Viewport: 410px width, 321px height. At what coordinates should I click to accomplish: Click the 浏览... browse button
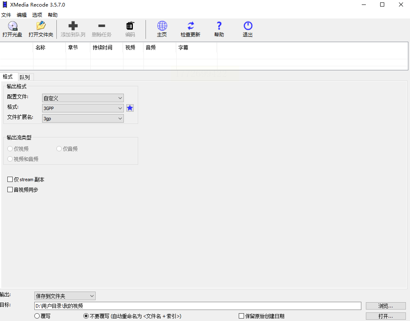pyautogui.click(x=385, y=306)
